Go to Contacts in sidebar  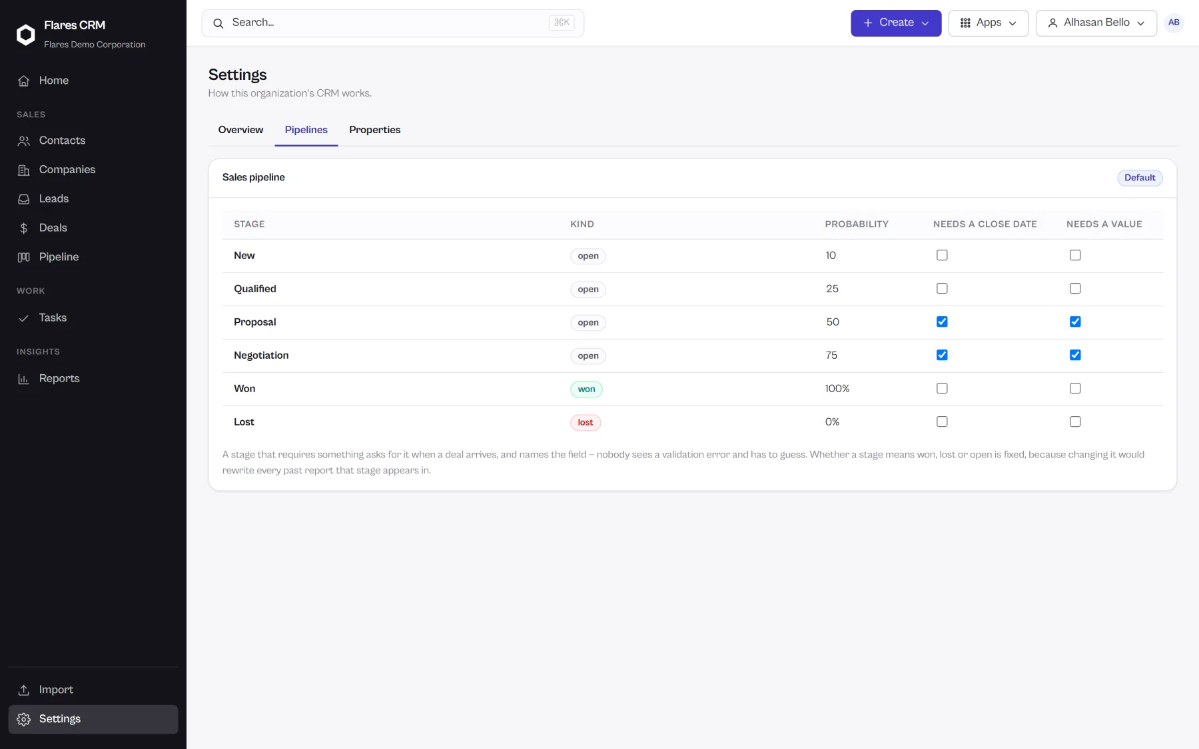pos(93,140)
